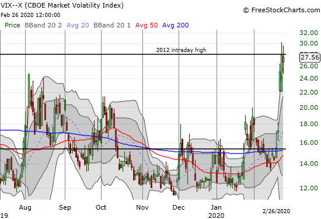
Task: Click the 32.00 price axis label
Action: tap(309, 33)
